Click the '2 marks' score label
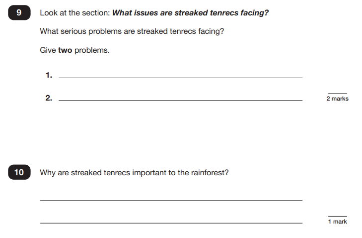The height and width of the screenshot is (238, 362). tap(337, 99)
